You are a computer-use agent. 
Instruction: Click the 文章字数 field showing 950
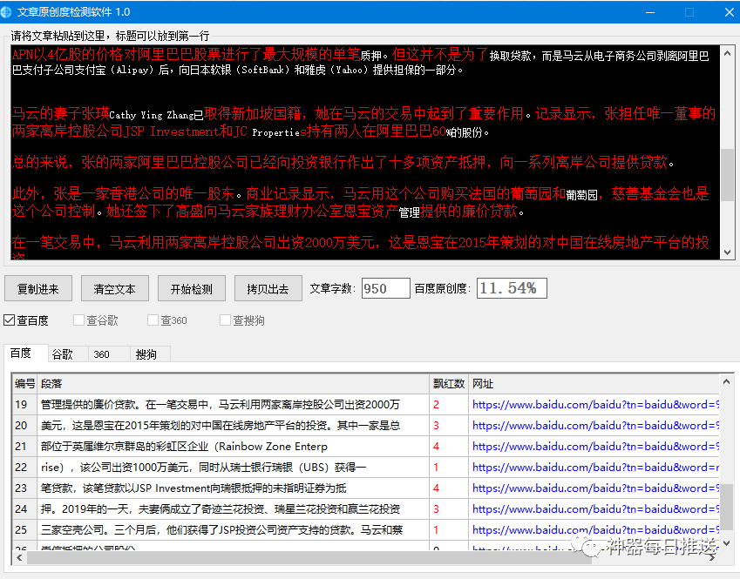pyautogui.click(x=385, y=288)
